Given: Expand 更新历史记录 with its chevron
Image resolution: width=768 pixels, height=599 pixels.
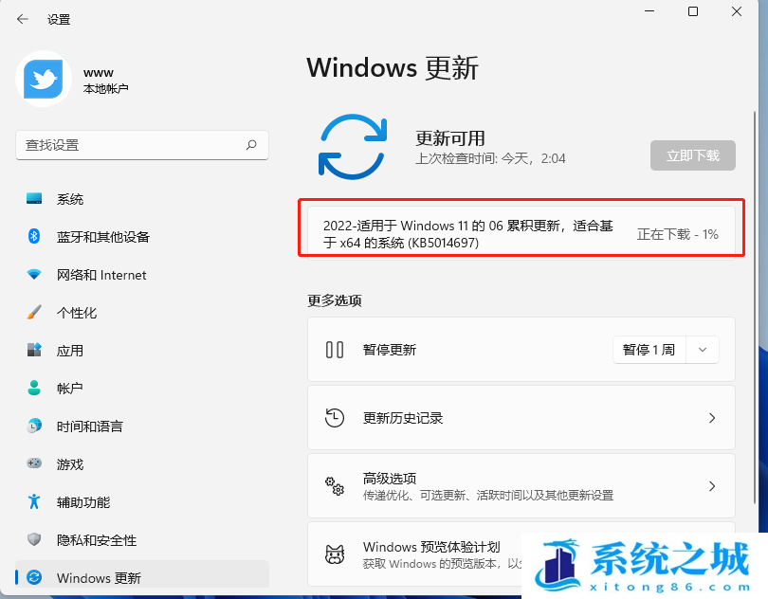Looking at the screenshot, I should (x=712, y=418).
